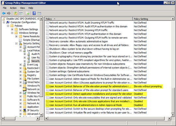
Task: Click the Forward arrow toolbar icon
Action: pyautogui.click(x=9, y=13)
